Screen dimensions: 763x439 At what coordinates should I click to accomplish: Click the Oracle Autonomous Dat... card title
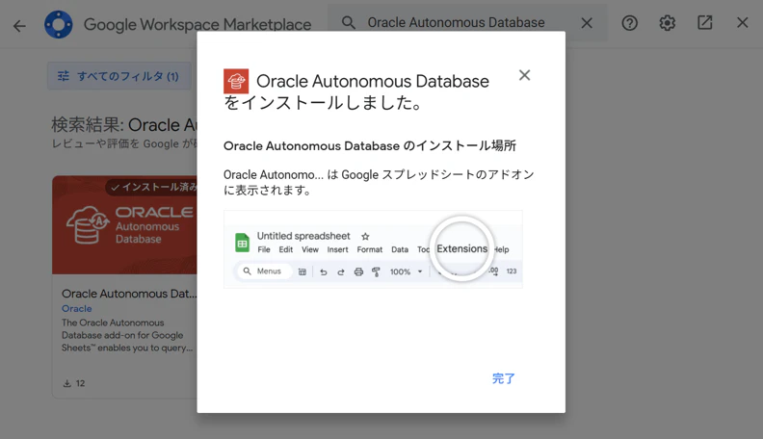[x=129, y=294]
